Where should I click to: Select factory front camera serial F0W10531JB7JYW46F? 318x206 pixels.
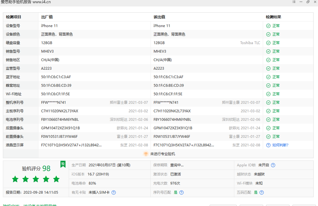(x=59, y=136)
